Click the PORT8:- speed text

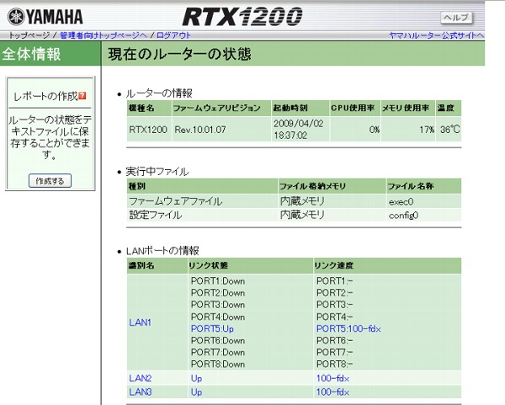tap(335, 364)
